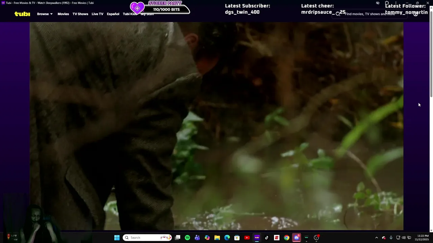Click the crossed-out eye icon in title bar
433x243 pixels.
378,3
